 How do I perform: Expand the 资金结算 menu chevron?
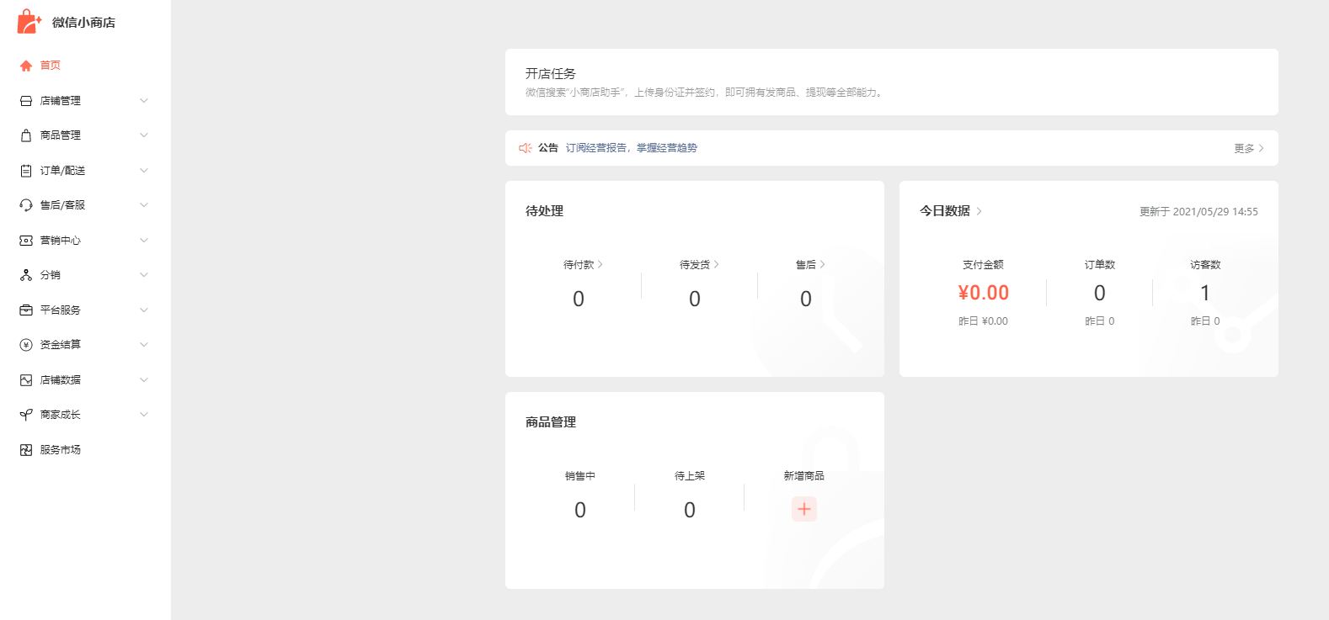tap(144, 345)
